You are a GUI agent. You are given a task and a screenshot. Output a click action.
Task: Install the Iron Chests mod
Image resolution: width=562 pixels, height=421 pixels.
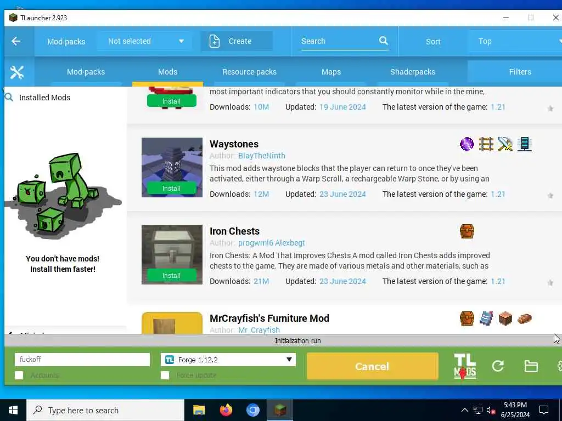[x=171, y=275]
